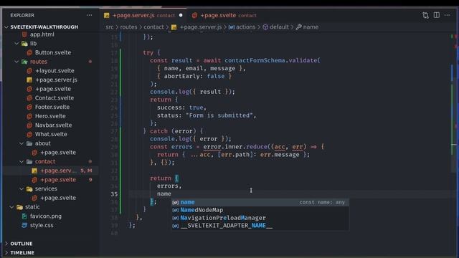The height and width of the screenshot is (258, 459).
Task: Open Footer.svelte component file
Action: (52, 107)
